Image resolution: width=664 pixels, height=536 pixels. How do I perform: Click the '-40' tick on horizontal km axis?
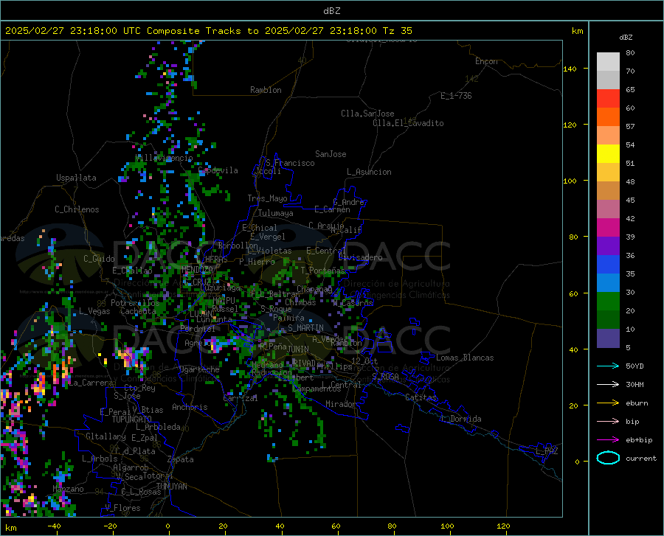pos(54,526)
